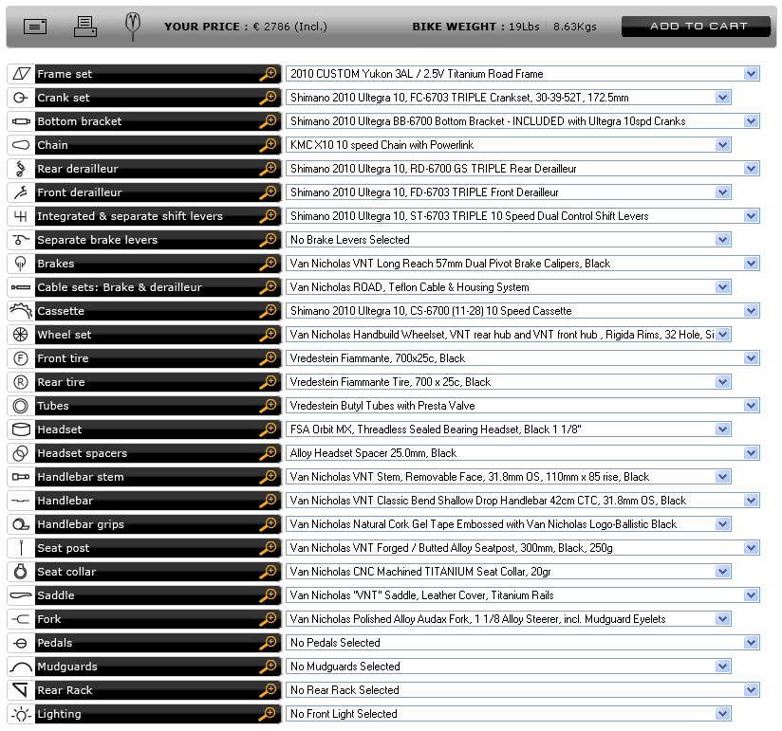Open the Cassette selection dropdown
Viewport: 782px width, 731px height.
click(x=751, y=311)
